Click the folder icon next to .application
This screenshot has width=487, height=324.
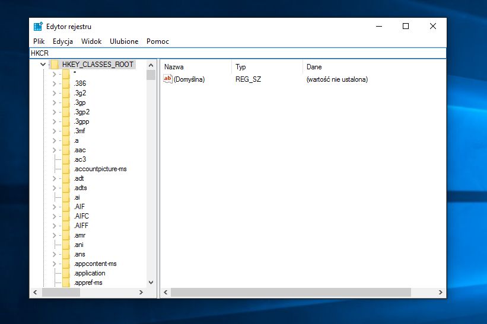(x=66, y=273)
